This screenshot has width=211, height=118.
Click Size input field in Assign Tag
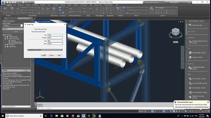click(55, 41)
